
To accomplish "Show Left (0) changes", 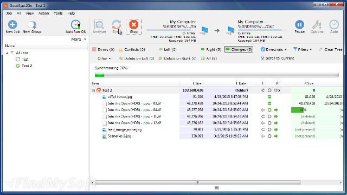I will point(168,49).
